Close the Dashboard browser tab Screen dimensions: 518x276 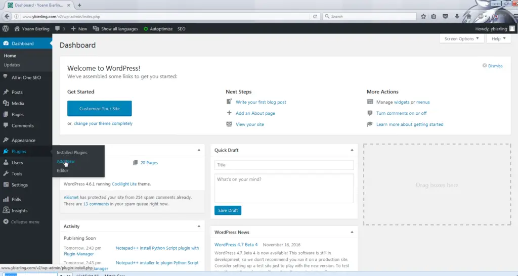point(68,5)
